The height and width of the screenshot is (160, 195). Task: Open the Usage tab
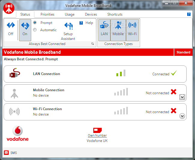[x=70, y=14]
